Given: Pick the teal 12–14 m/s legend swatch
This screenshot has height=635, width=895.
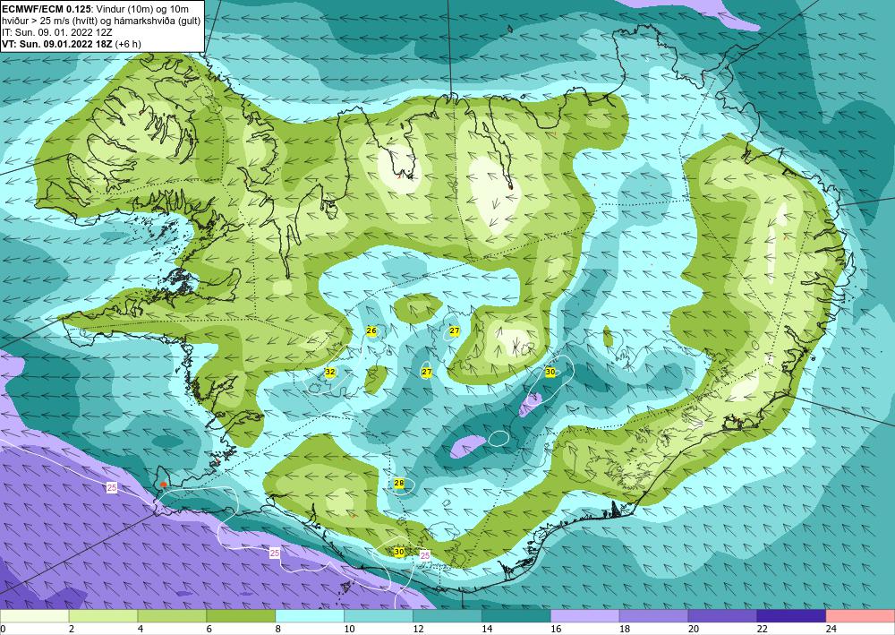Looking at the screenshot, I should point(447,616).
